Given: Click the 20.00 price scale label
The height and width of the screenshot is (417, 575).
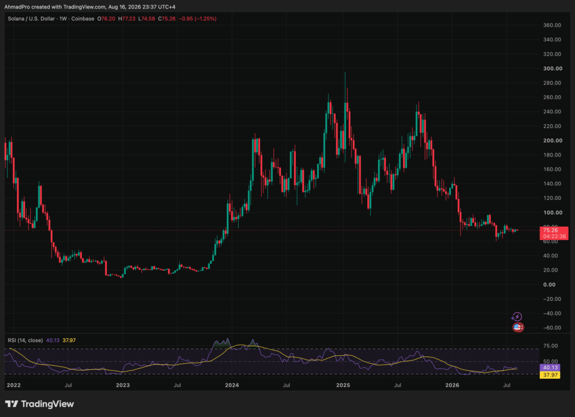Looking at the screenshot, I should pos(550,270).
